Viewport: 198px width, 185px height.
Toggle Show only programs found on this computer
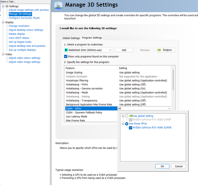pos(66,56)
